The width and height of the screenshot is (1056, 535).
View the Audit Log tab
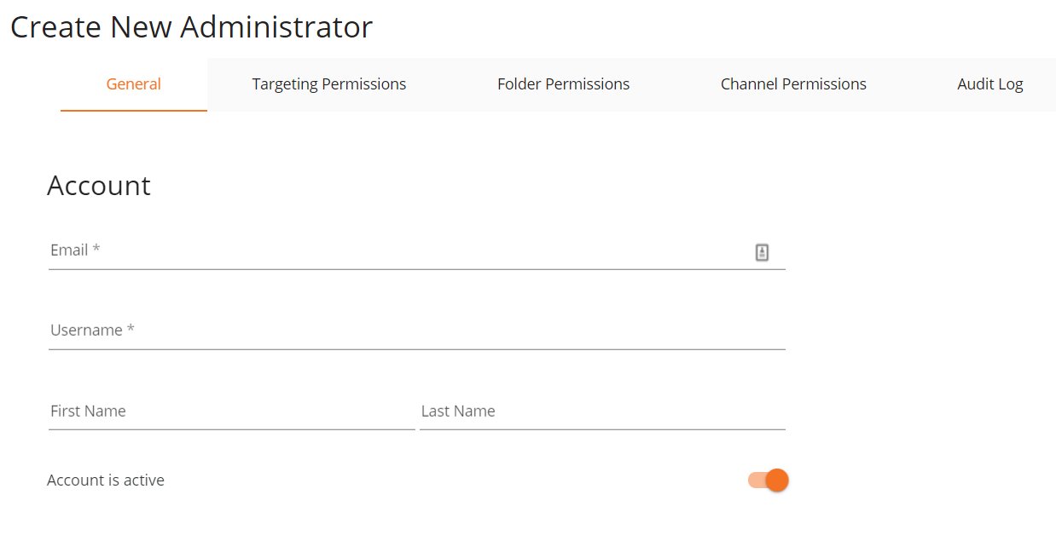pyautogui.click(x=990, y=84)
